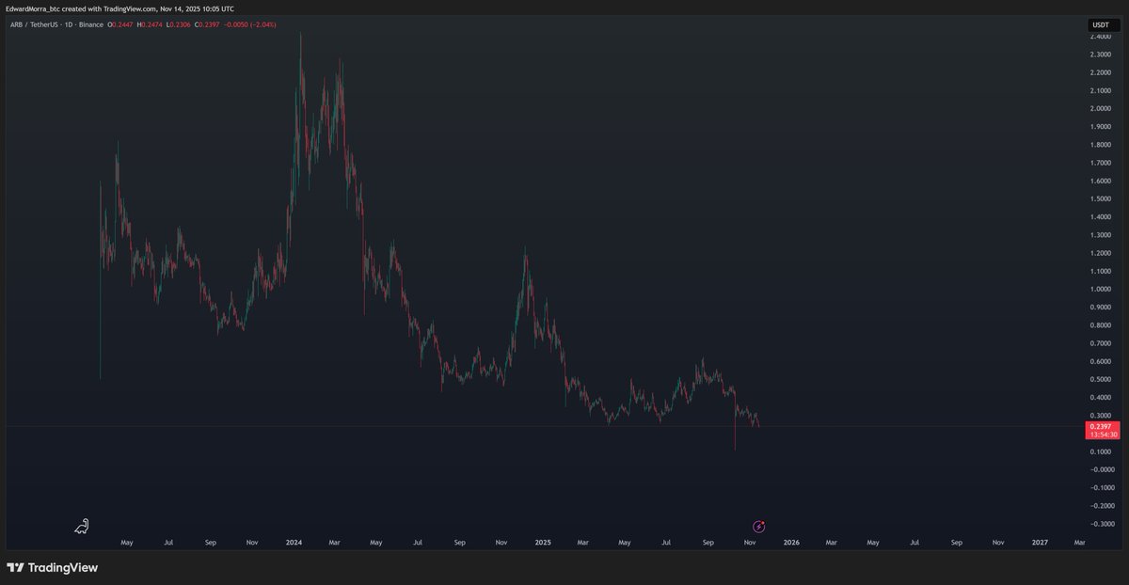Viewport: 1129px width, 585px height.
Task: Click the 2.3000 price axis label
Action: (x=1102, y=55)
